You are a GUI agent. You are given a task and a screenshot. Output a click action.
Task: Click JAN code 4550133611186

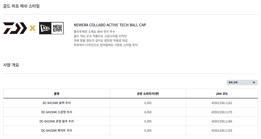(222, 121)
